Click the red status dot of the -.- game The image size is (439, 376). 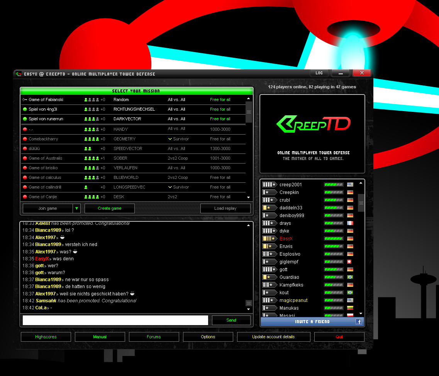[25, 130]
